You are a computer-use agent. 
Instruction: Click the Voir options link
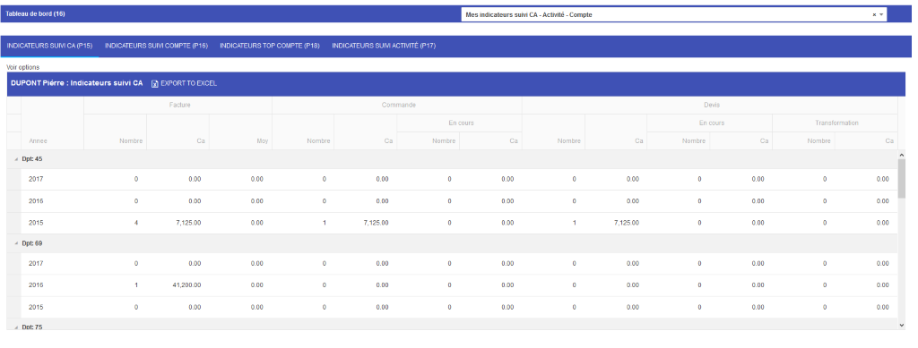22,68
